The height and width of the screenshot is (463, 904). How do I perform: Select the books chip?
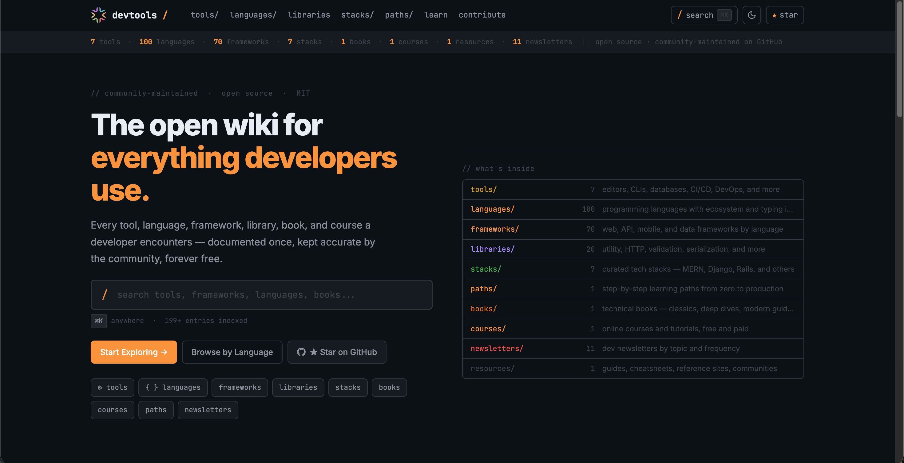pos(389,387)
